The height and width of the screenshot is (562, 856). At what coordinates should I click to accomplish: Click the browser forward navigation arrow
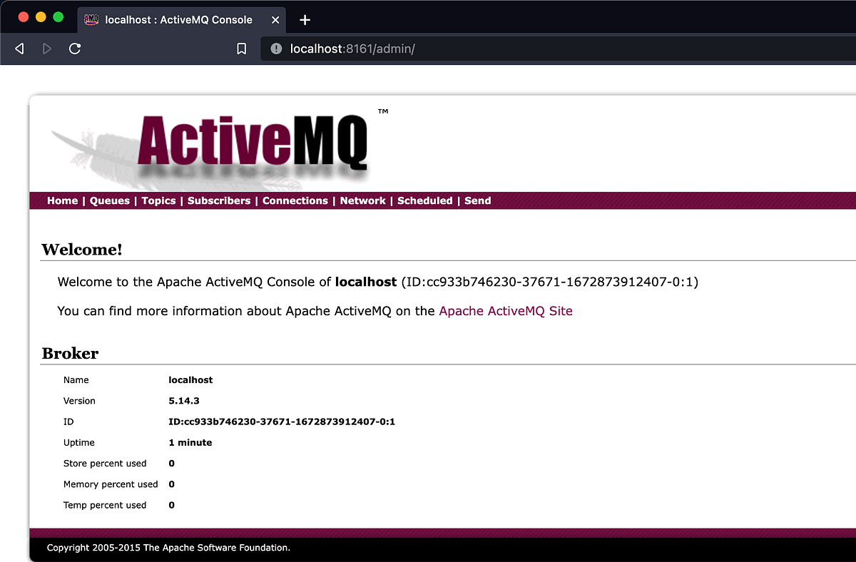pos(46,48)
